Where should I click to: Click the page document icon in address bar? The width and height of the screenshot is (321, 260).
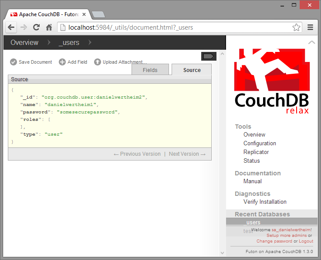(x=63, y=27)
